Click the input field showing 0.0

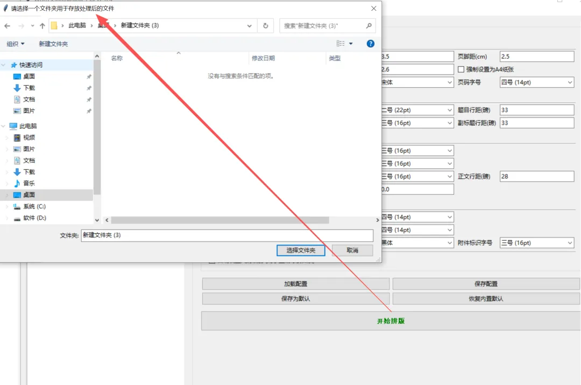coord(417,189)
